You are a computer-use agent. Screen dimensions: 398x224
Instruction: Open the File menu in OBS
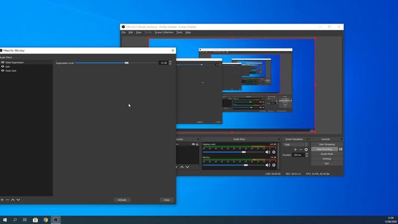[x=123, y=32]
